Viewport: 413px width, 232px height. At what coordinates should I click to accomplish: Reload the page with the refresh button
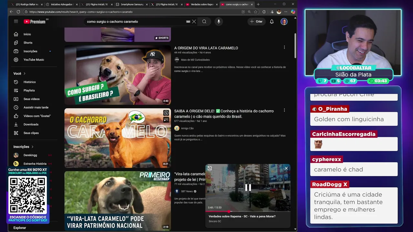click(18, 12)
